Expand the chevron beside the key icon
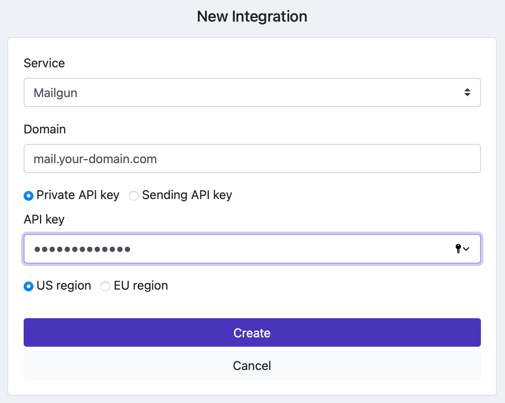505x403 pixels. coord(466,249)
